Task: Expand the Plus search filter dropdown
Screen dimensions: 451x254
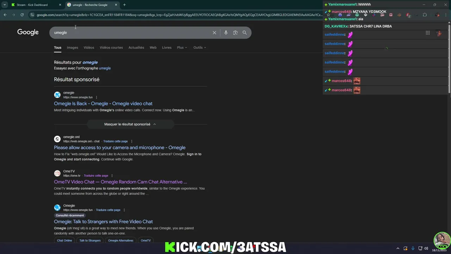Action: pyautogui.click(x=182, y=48)
